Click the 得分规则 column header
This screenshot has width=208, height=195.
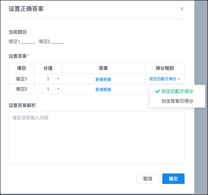165,68
